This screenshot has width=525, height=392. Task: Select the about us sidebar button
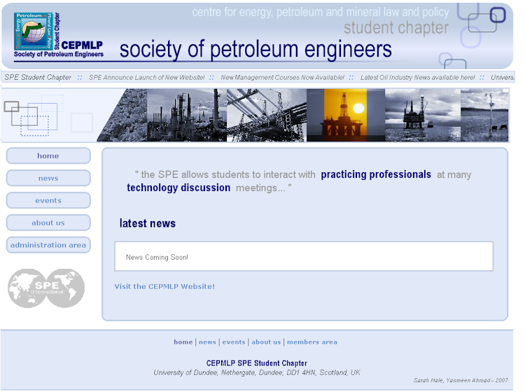point(48,223)
